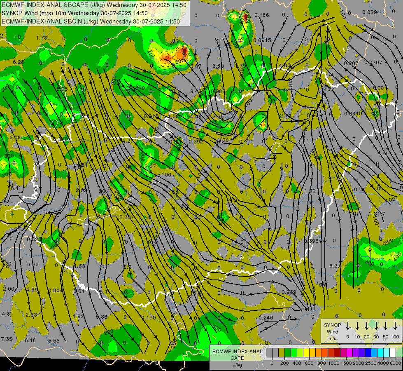Click the map value '6.18'
Viewport: 403px width, 371px height.
coord(30,340)
